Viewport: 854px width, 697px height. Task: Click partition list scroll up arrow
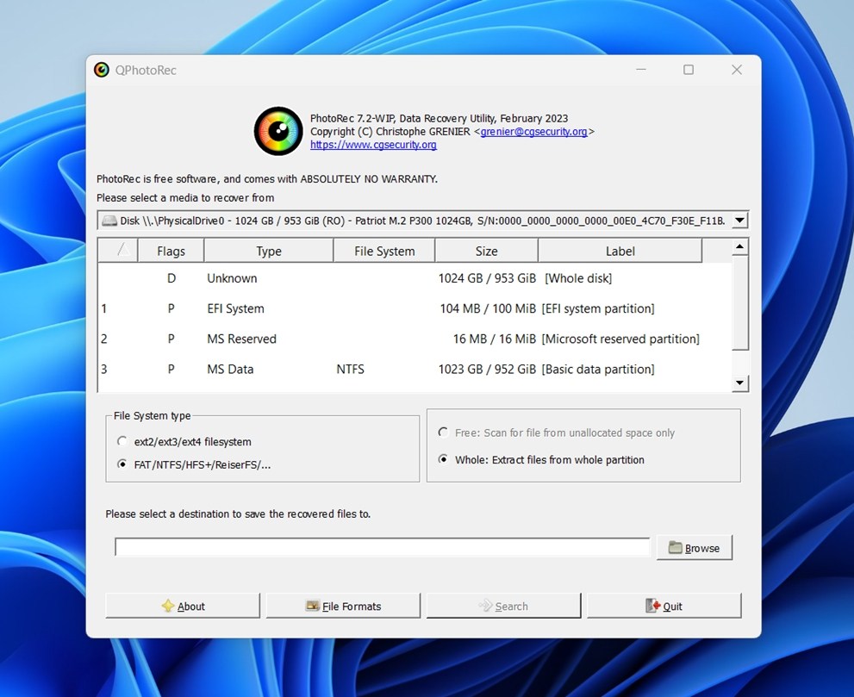click(x=739, y=246)
